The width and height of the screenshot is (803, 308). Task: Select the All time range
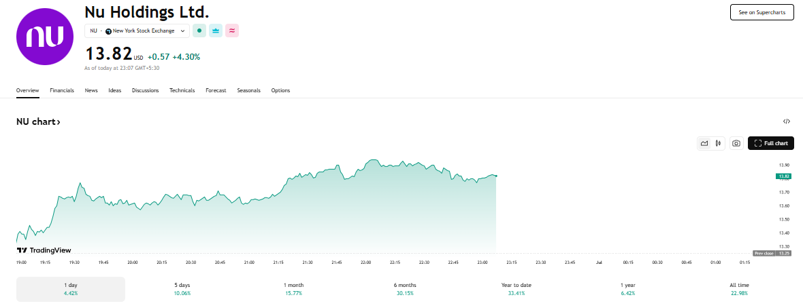(x=740, y=289)
